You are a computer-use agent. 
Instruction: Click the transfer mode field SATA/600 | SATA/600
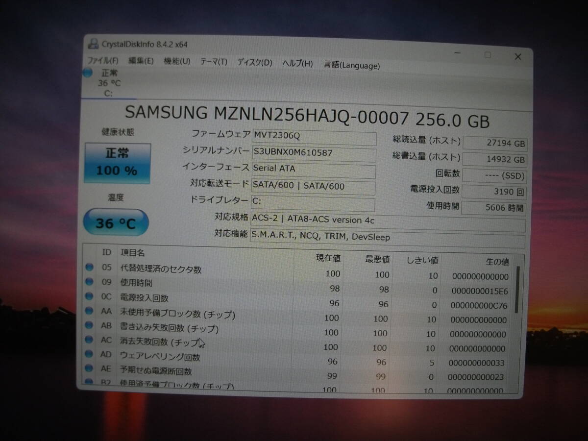tap(313, 187)
